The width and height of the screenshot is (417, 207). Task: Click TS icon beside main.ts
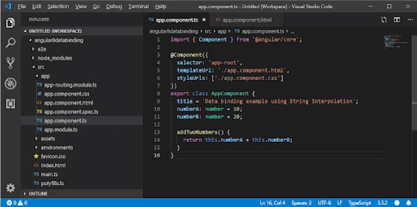(x=36, y=174)
